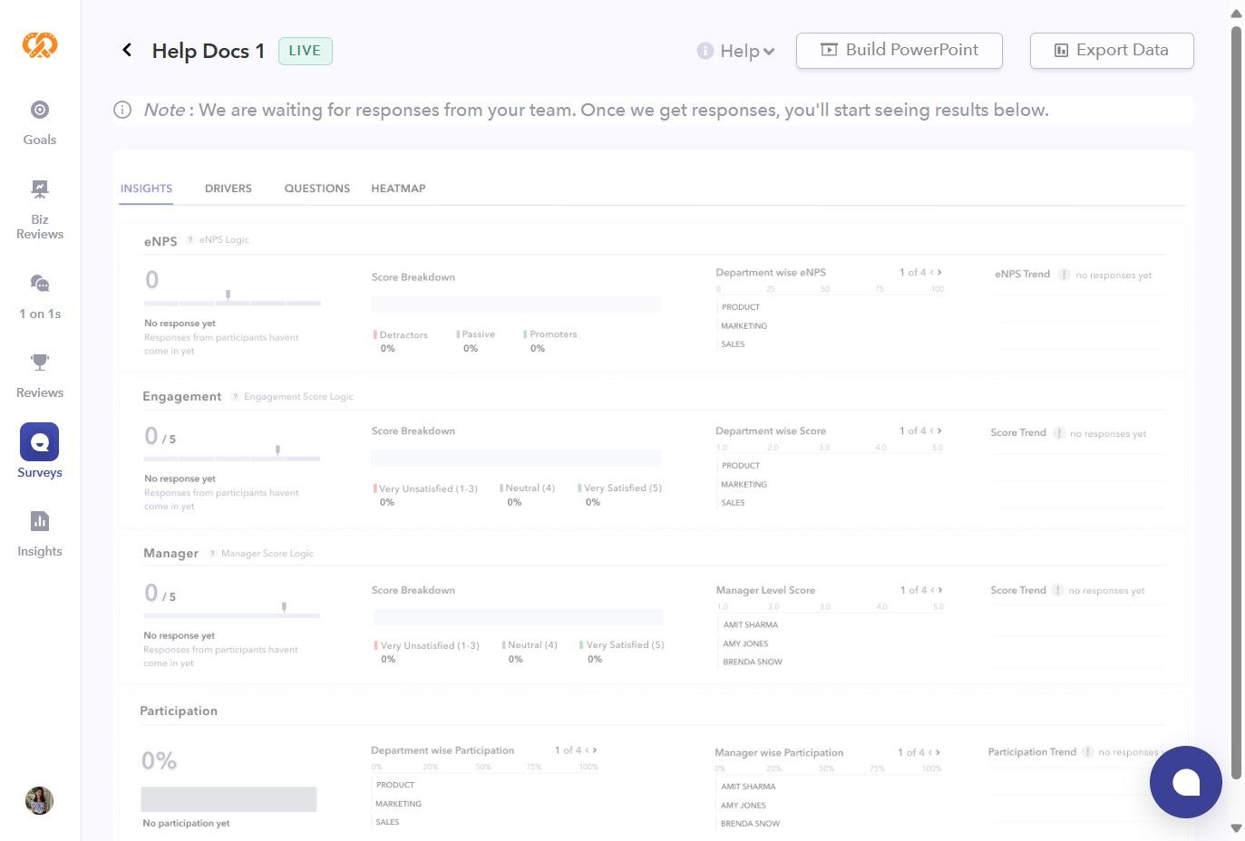Open the chat support bubble
The width and height of the screenshot is (1245, 841).
(1185, 782)
